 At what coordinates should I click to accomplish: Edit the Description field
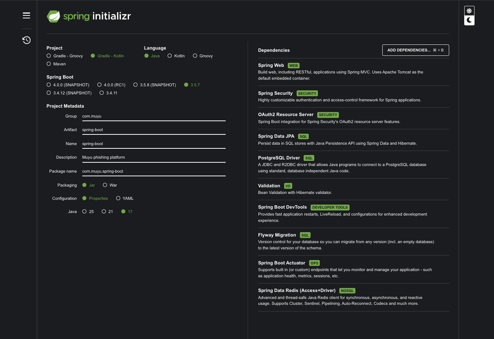pyautogui.click(x=154, y=157)
